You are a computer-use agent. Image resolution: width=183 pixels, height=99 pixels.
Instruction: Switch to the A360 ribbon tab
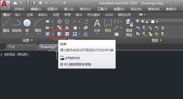[109, 15]
